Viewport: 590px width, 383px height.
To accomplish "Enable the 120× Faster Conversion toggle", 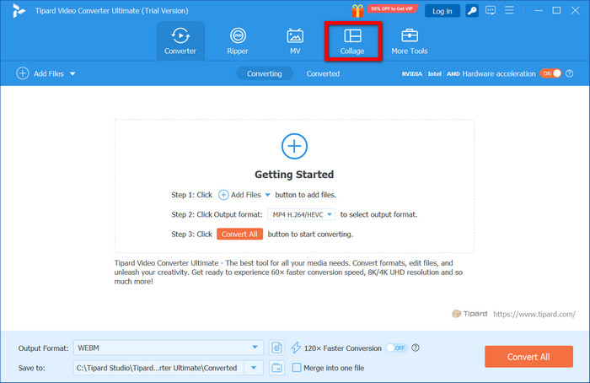I will coord(397,348).
